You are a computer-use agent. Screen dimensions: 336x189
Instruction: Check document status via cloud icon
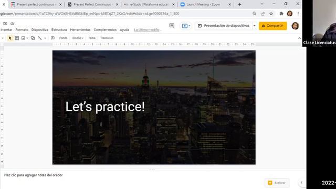point(13,23)
